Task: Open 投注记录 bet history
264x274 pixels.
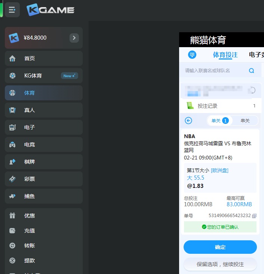Action: point(220,106)
